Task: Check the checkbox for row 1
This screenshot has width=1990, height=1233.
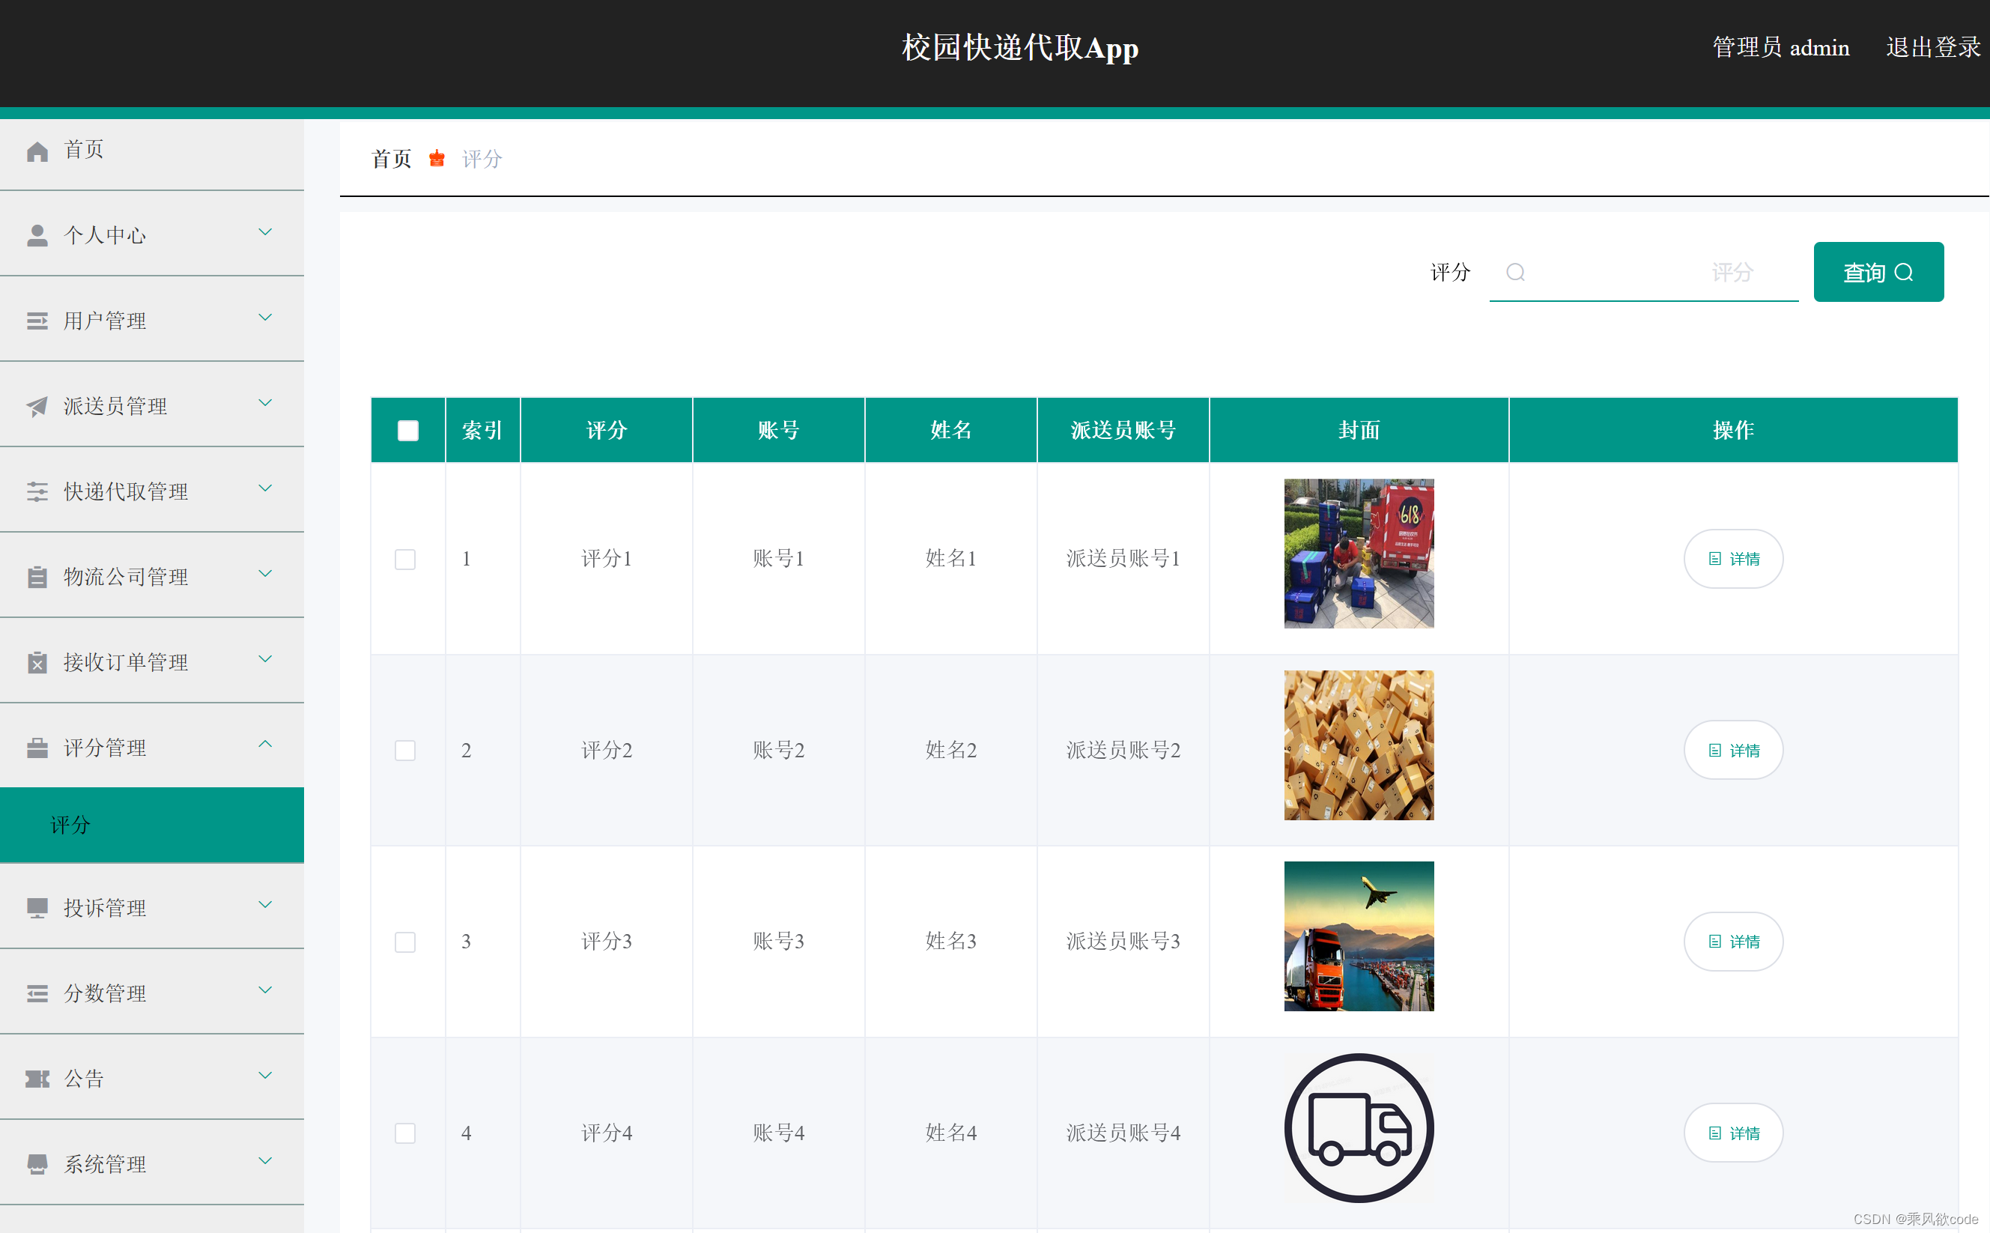Action: (405, 559)
